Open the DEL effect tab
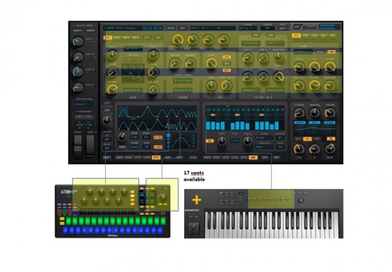This screenshot has height=272, width=392. (323, 36)
